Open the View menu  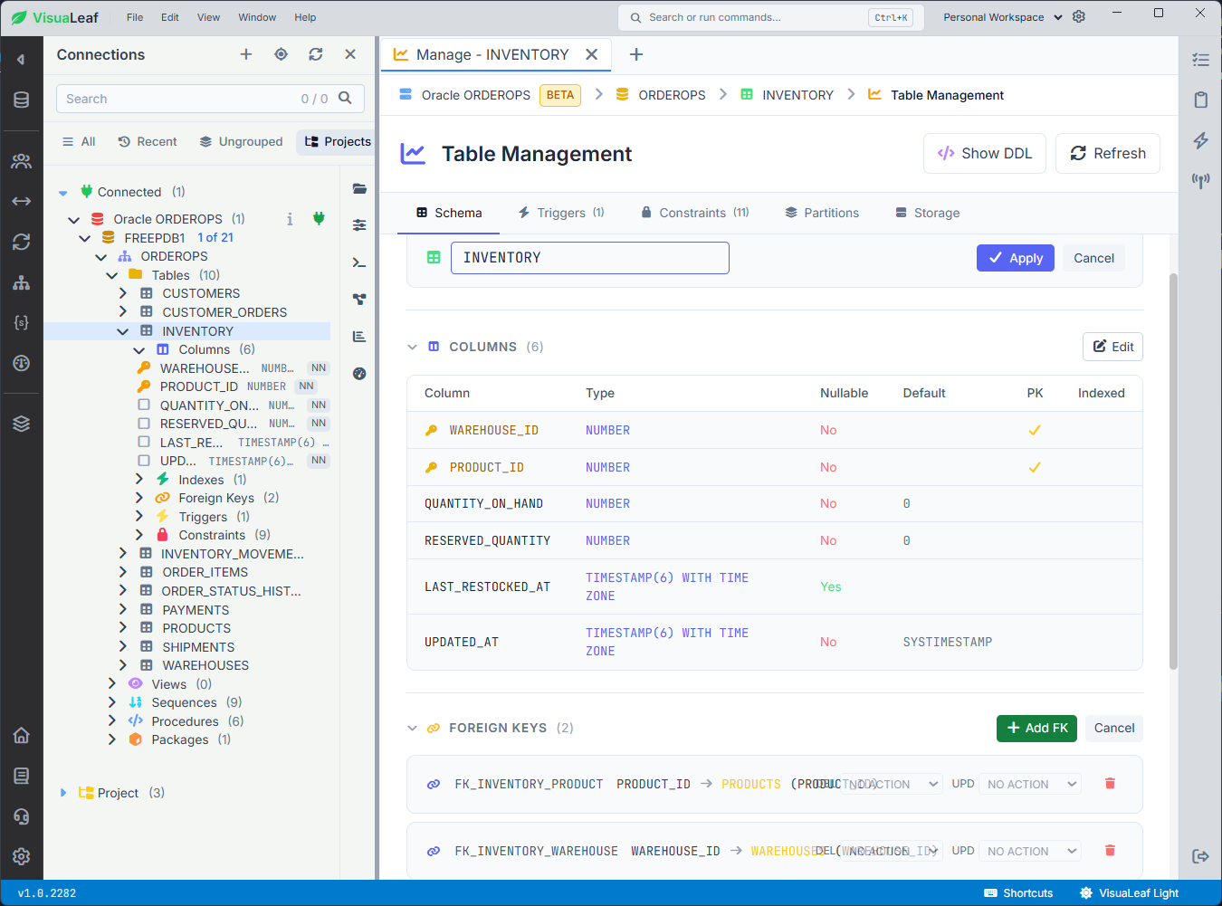click(208, 17)
